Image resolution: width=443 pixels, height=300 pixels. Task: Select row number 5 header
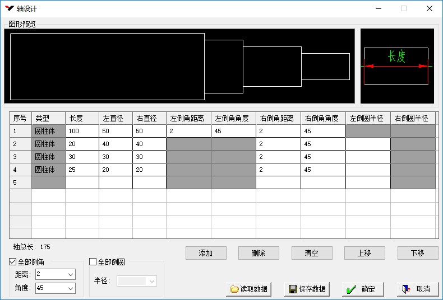[x=21, y=182]
